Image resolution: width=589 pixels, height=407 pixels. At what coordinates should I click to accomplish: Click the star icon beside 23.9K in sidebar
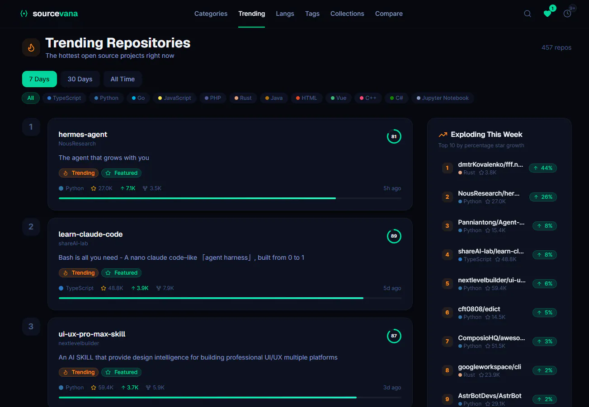click(x=481, y=375)
